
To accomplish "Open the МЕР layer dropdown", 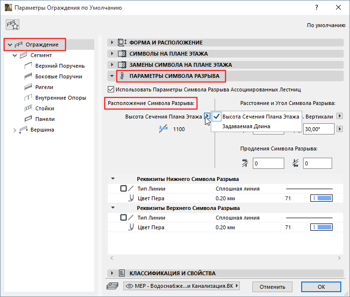I will click(181, 286).
